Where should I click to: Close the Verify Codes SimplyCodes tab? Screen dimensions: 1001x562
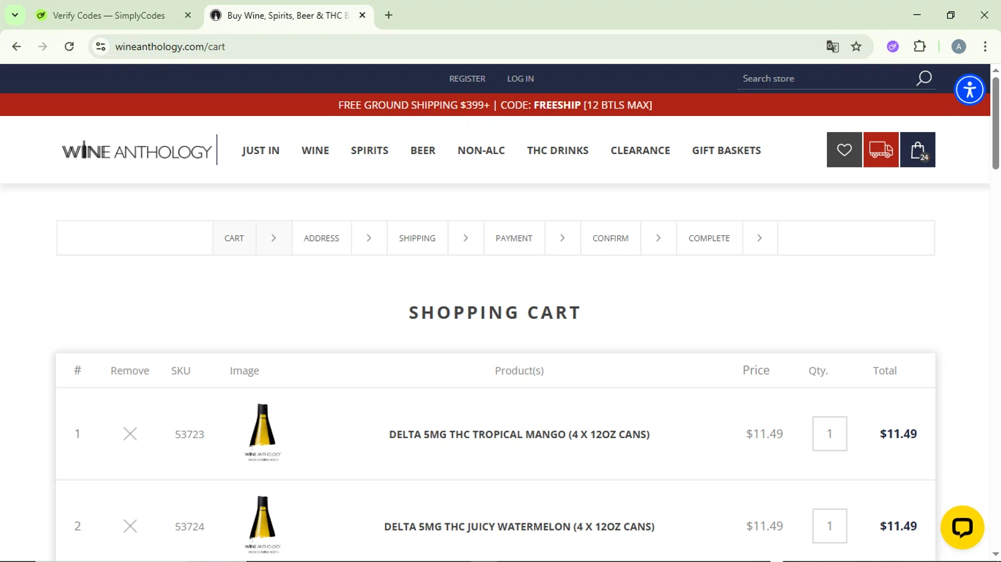[188, 15]
